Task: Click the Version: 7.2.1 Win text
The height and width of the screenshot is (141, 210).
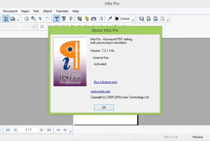Action: pyautogui.click(x=102, y=51)
